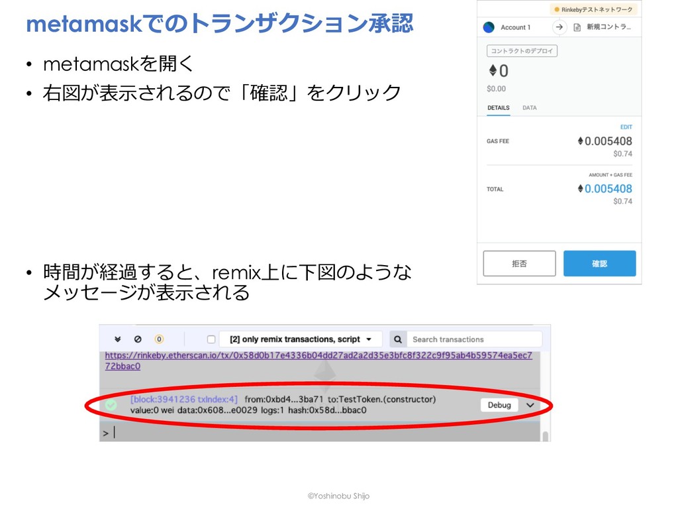Click the hash:0x58d...bbac0 text

coord(327,410)
